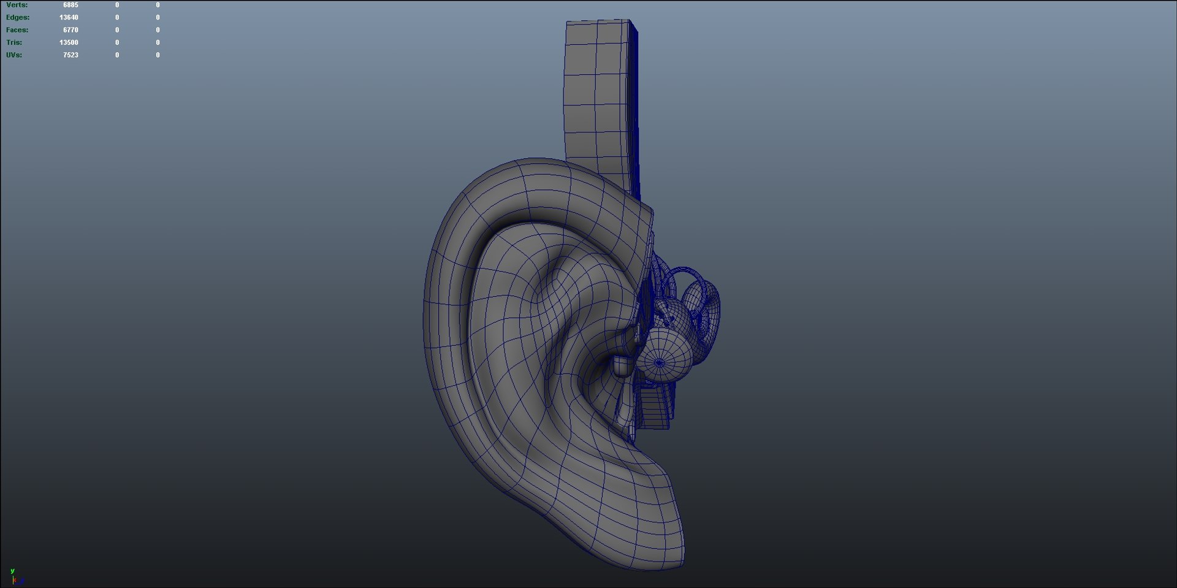This screenshot has width=1177, height=588.
Task: Click the "Tris:" HUD label
Action: point(14,42)
